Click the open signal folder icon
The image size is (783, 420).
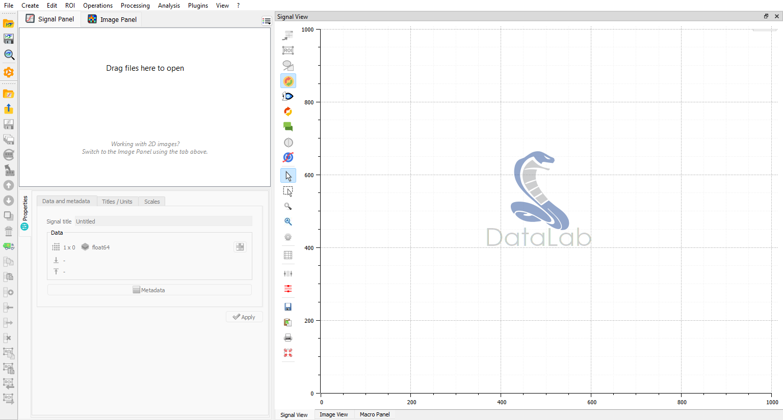coord(9,94)
